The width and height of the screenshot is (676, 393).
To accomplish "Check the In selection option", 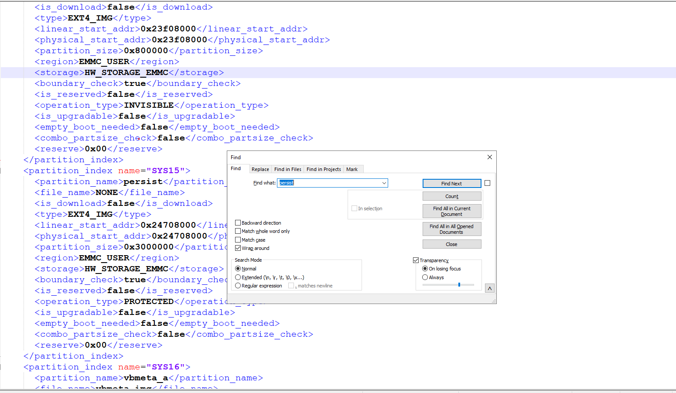I will pos(354,208).
